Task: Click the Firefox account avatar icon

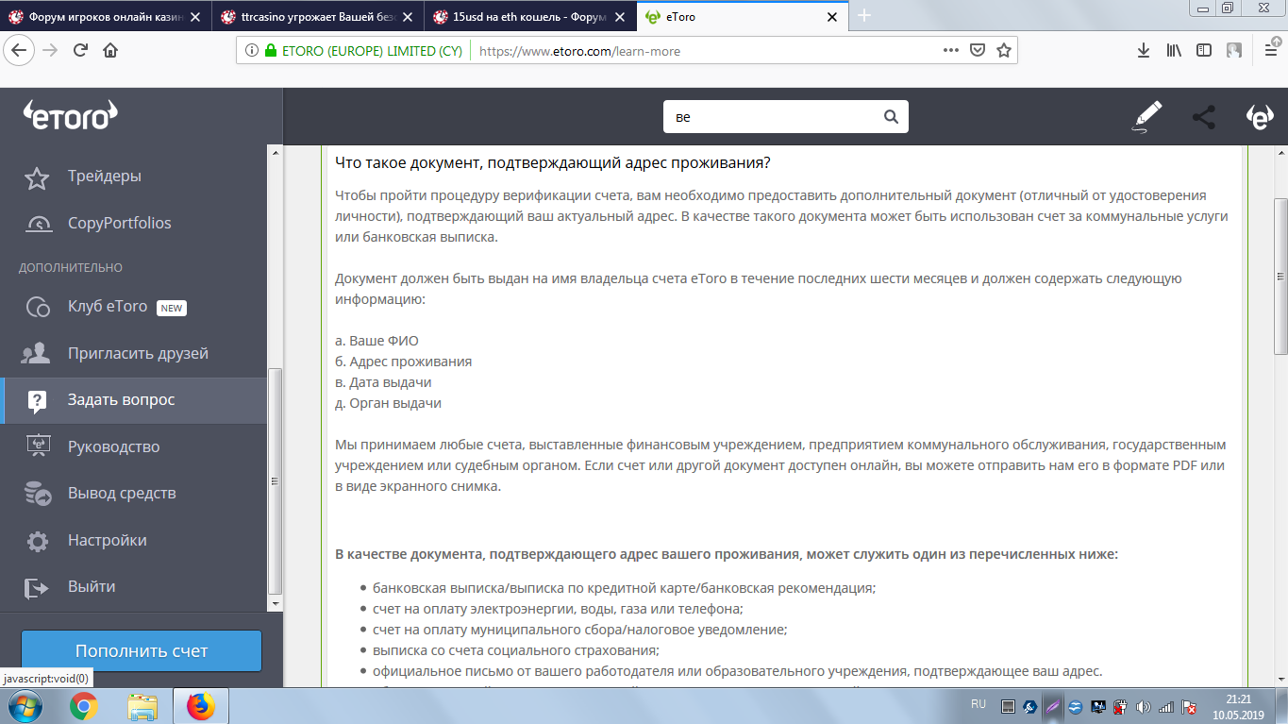Action: [x=1234, y=51]
